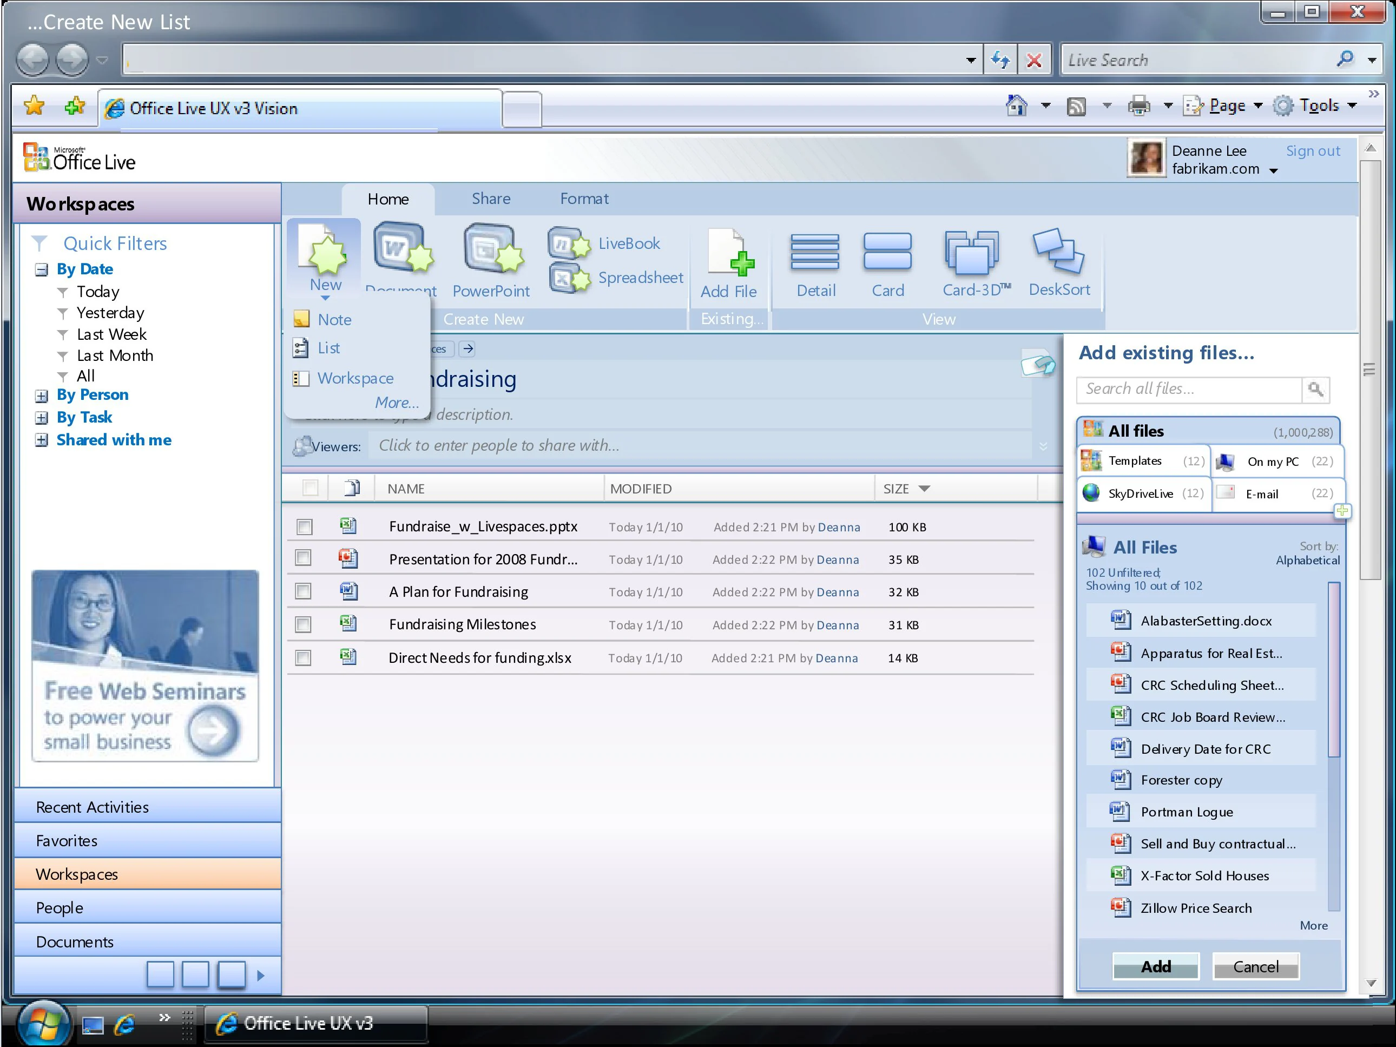
Task: Check the box for A Plan for Fundraising
Action: [x=303, y=591]
